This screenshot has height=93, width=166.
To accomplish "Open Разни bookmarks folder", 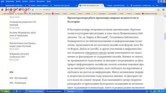I will 121,14.
